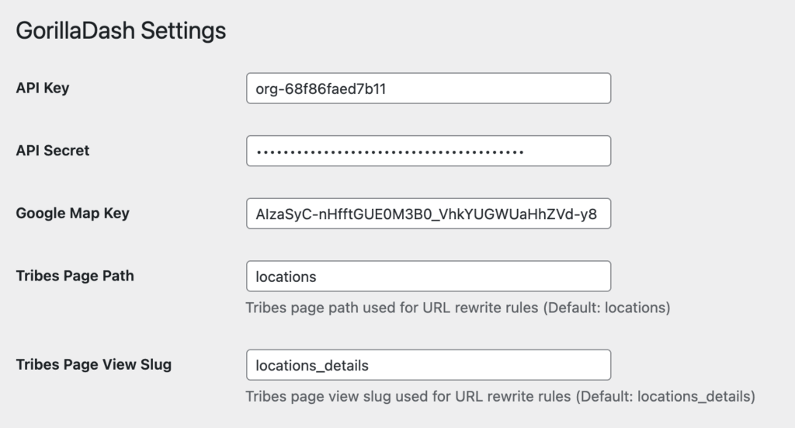The image size is (795, 428).
Task: Click the 'AIzaSyC-nHfft...' Google key value
Action: tap(426, 214)
